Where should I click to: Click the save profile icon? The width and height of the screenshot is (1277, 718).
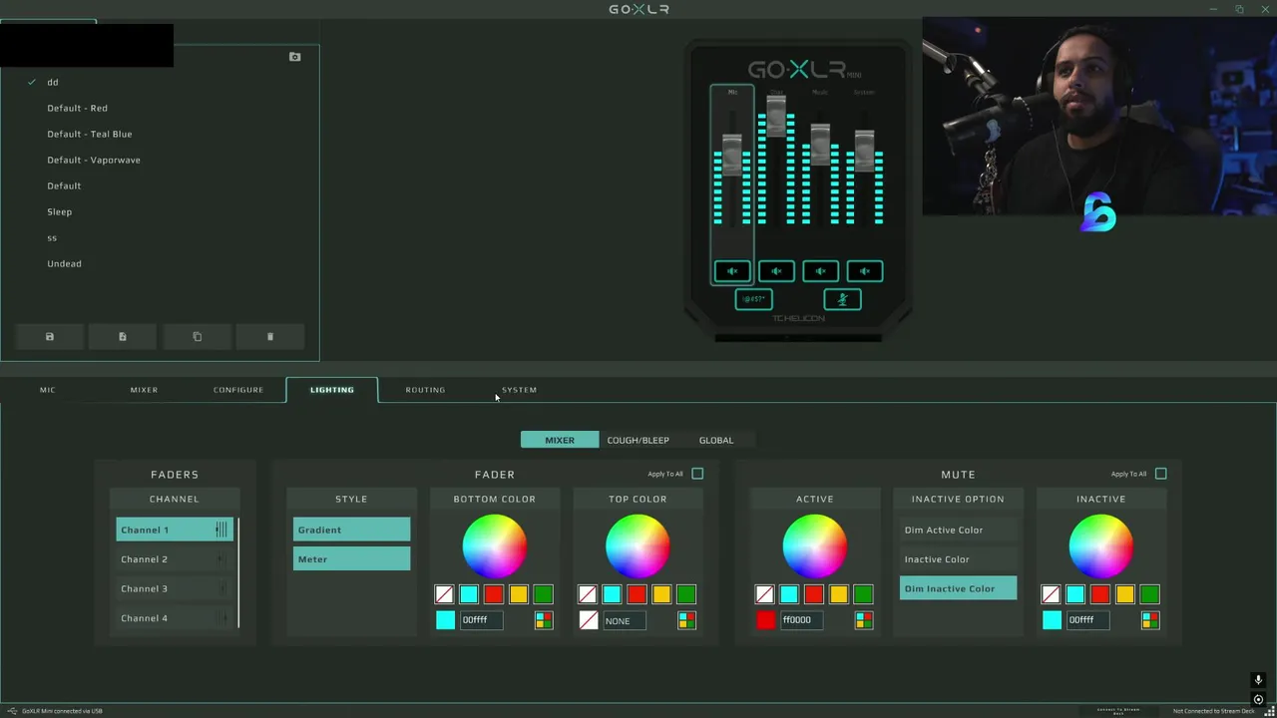pos(50,337)
